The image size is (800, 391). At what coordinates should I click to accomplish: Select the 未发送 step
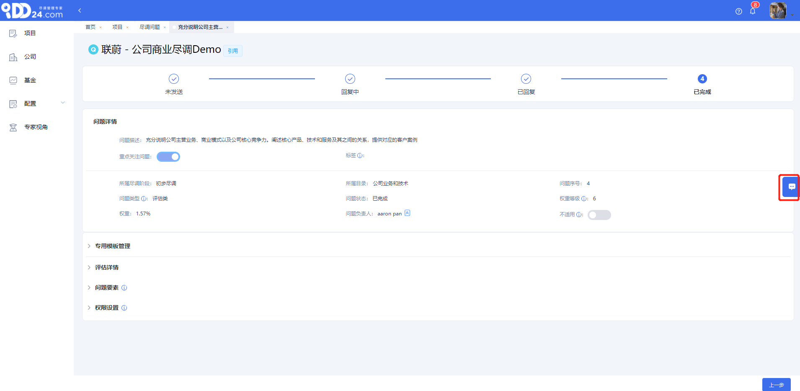click(x=174, y=84)
